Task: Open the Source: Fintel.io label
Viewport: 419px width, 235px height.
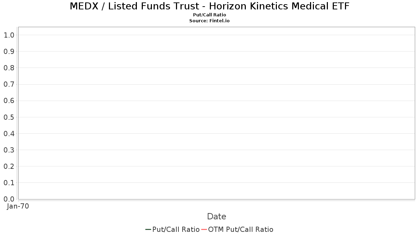Action: (x=209, y=21)
